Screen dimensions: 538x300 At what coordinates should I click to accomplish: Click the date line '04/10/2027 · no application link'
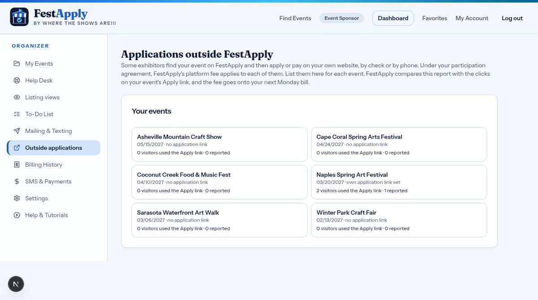[x=173, y=182]
